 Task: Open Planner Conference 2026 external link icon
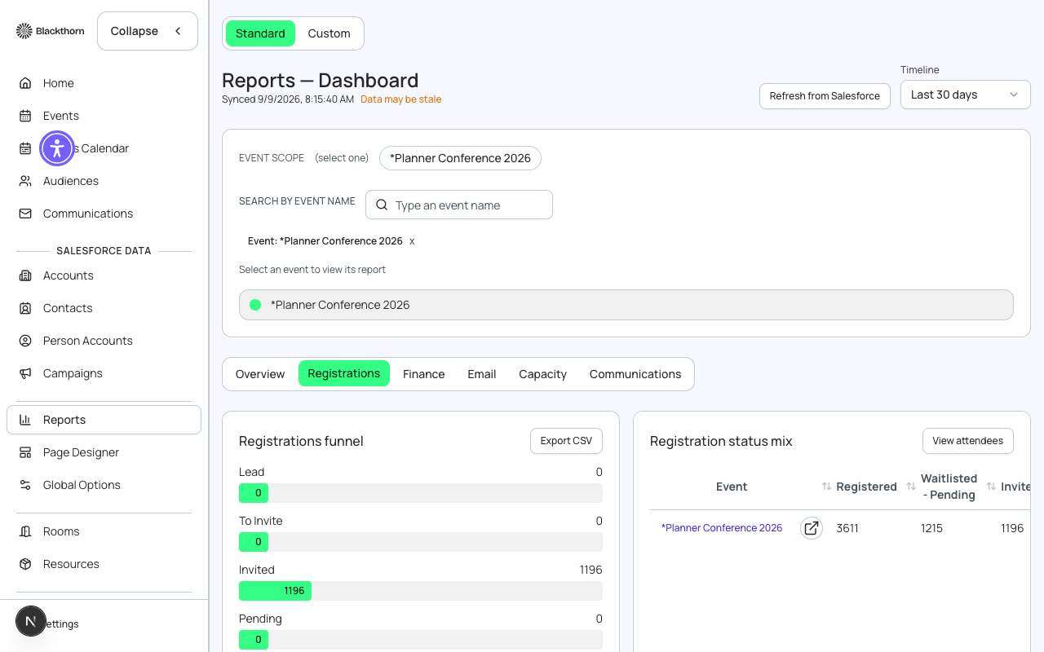tap(811, 528)
